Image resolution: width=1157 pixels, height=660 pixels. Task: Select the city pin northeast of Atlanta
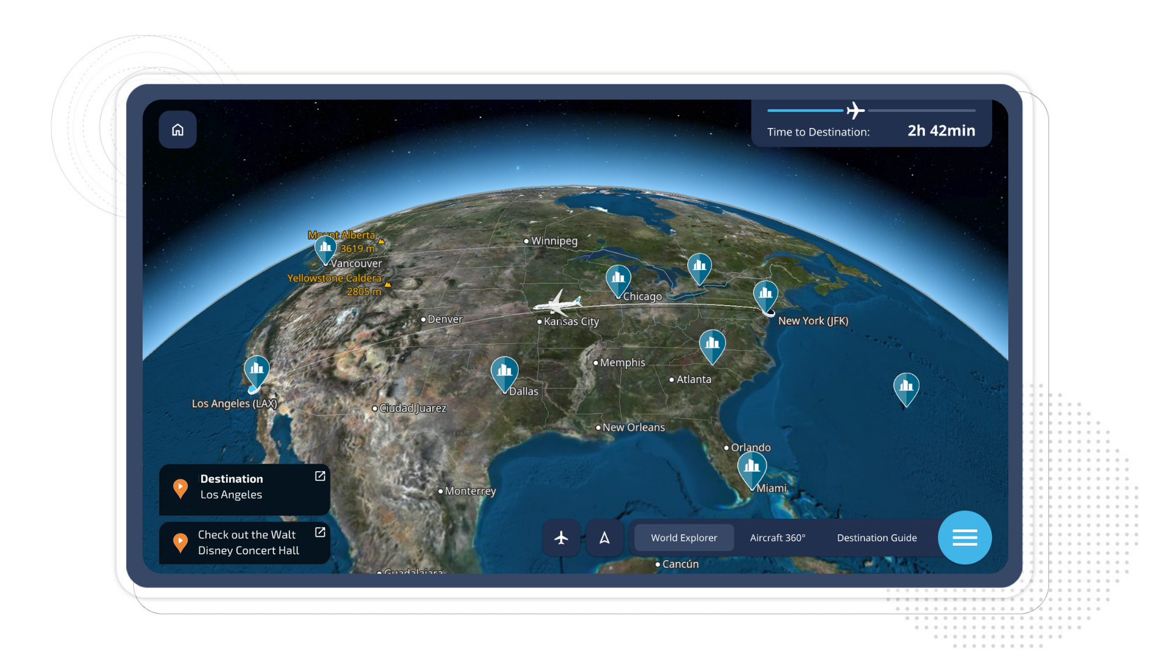coord(712,347)
